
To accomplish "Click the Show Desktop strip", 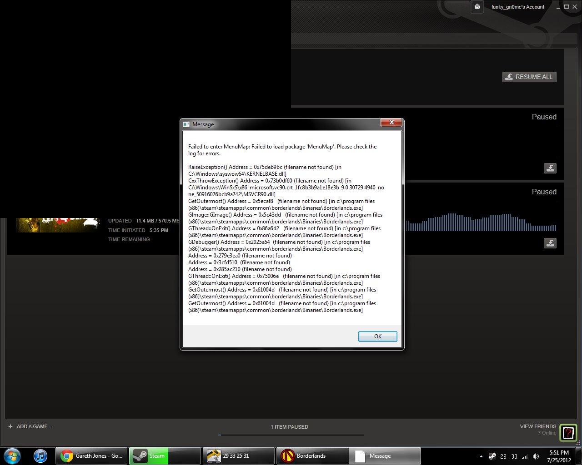I will (x=579, y=456).
